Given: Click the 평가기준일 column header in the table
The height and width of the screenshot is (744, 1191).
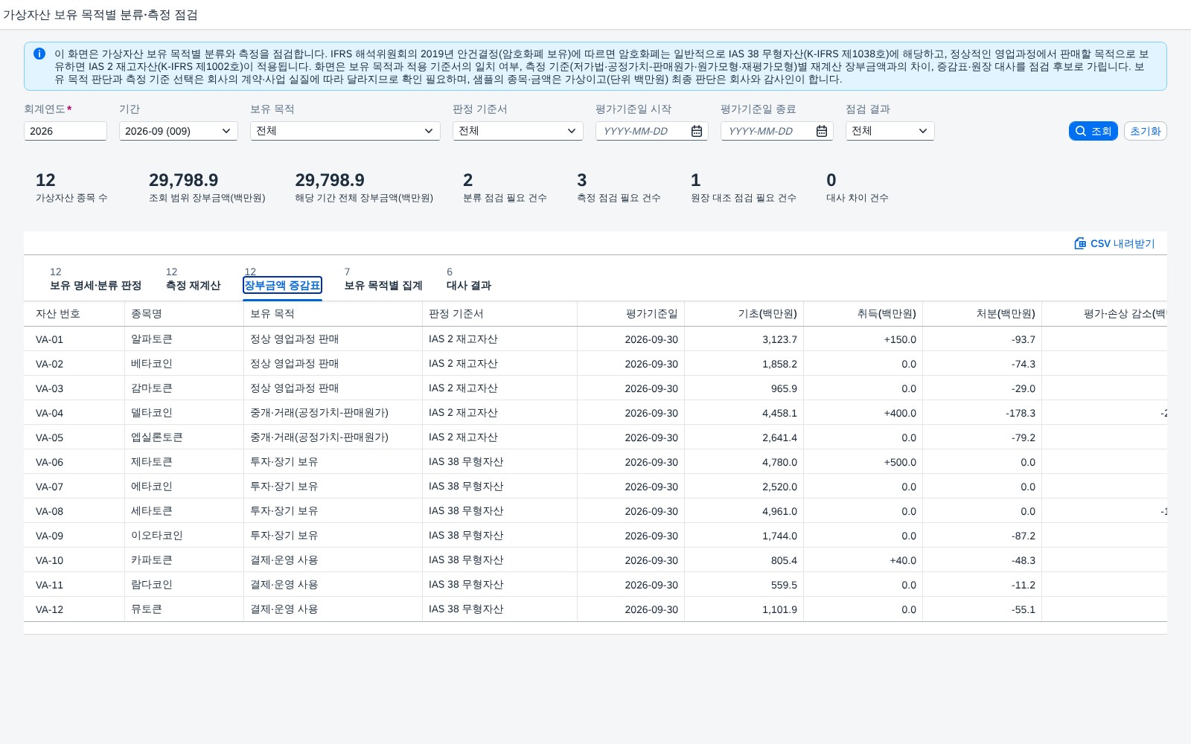Looking at the screenshot, I should click(x=631, y=314).
